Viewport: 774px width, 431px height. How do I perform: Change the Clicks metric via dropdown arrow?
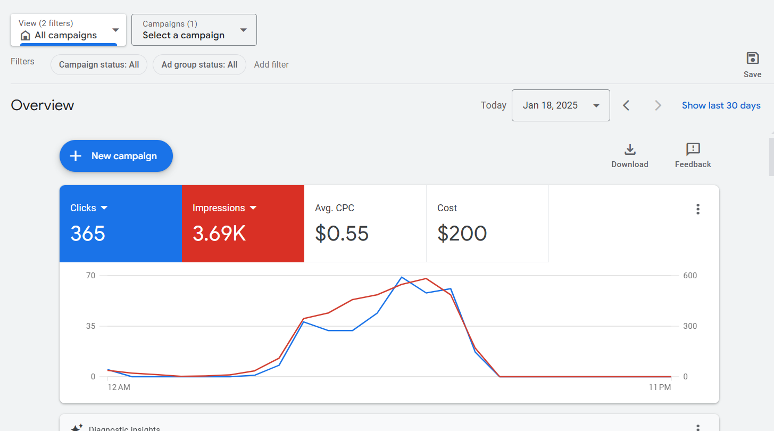[x=104, y=208]
